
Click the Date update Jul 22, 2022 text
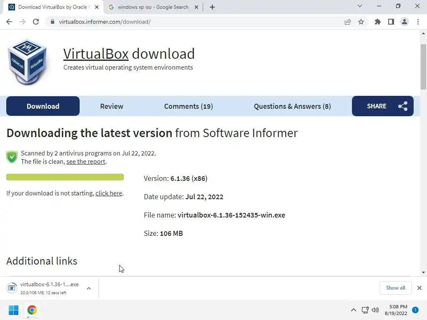(183, 197)
